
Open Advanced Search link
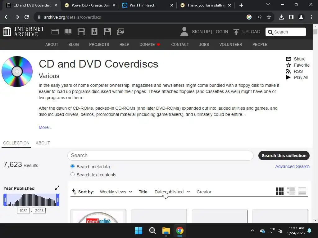pos(292,166)
